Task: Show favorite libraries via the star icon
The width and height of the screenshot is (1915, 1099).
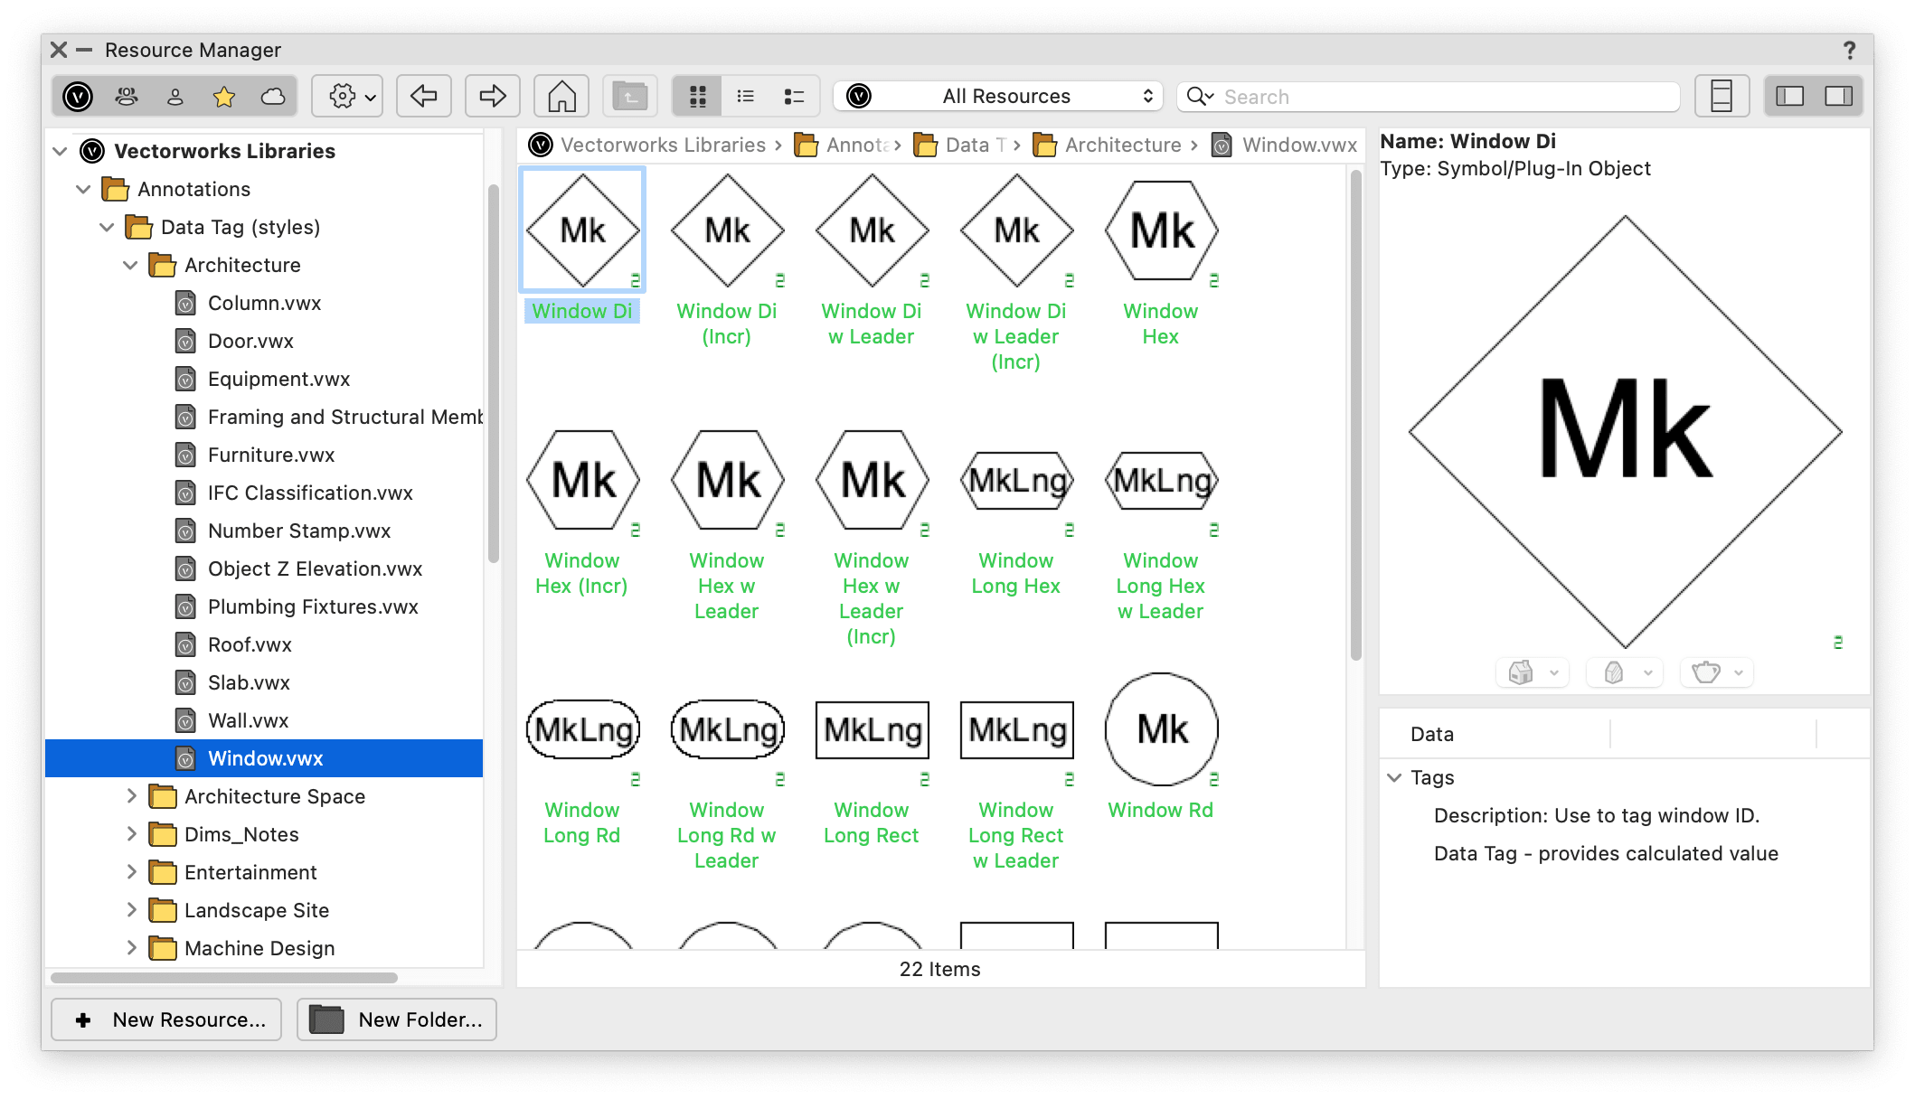Action: click(223, 95)
